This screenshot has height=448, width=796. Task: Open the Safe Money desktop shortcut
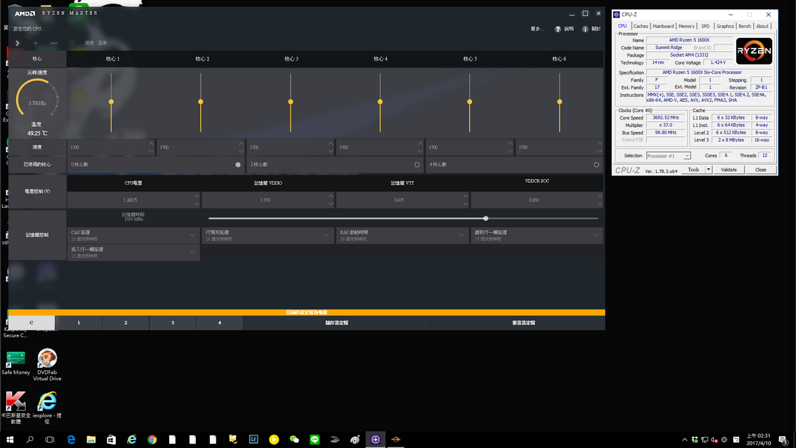click(x=16, y=362)
